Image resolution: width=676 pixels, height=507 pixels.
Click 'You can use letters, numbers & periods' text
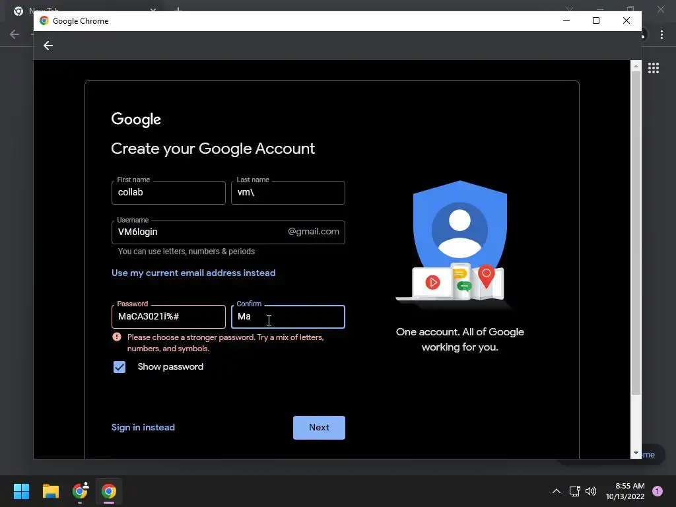[186, 252]
